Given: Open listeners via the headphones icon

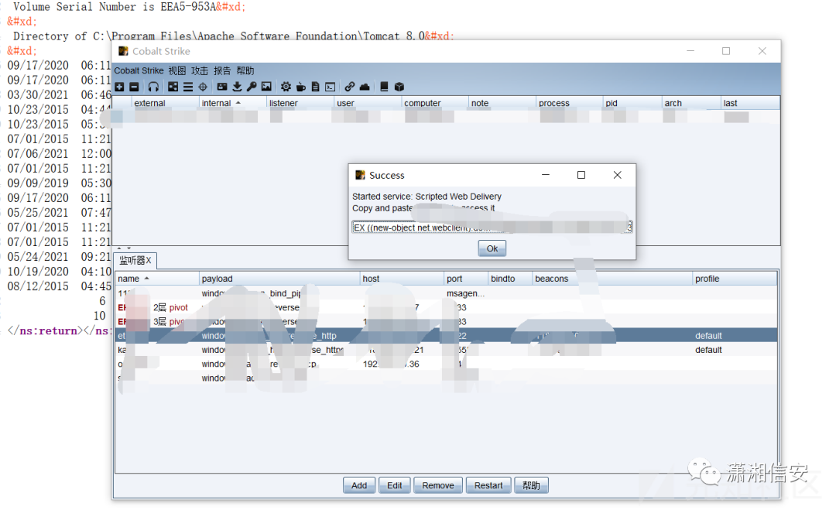Looking at the screenshot, I should [x=153, y=87].
